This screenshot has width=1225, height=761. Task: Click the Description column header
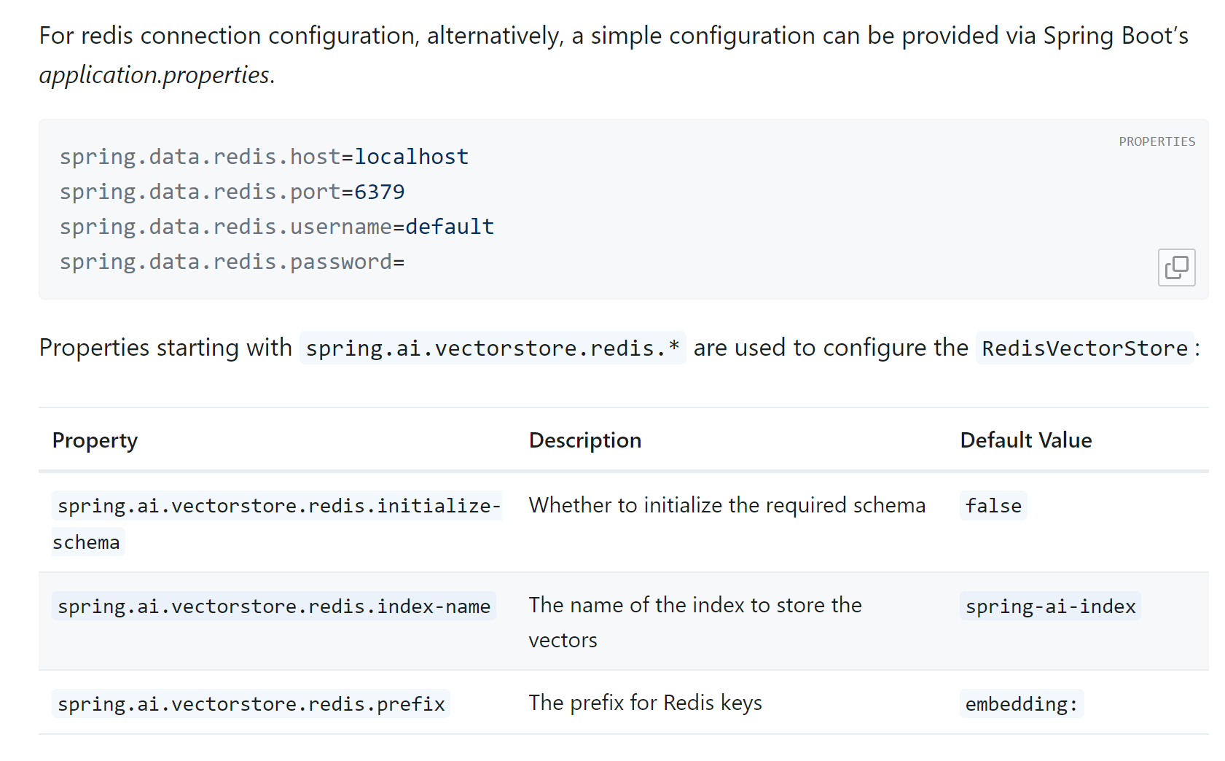click(x=585, y=440)
